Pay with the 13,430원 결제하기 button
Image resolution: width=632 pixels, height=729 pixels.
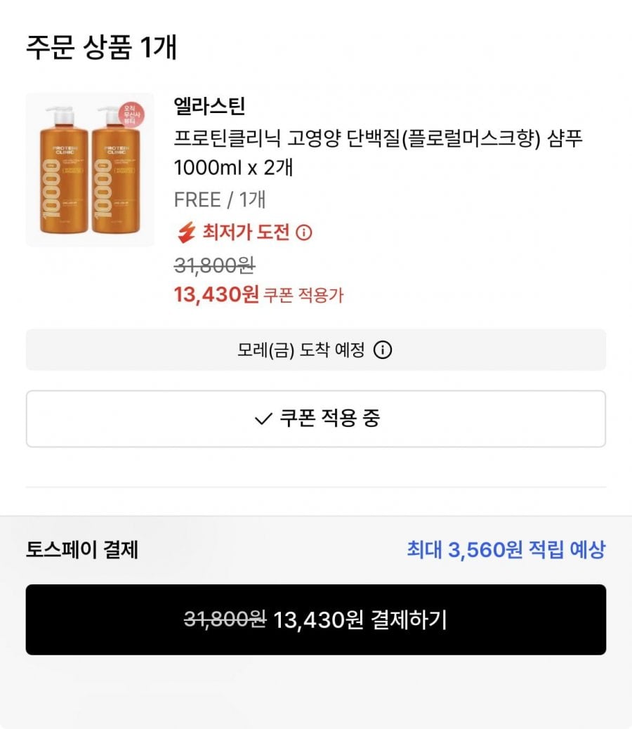point(316,619)
